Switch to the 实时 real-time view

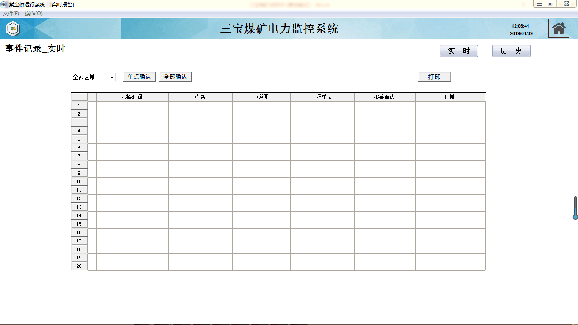click(459, 51)
